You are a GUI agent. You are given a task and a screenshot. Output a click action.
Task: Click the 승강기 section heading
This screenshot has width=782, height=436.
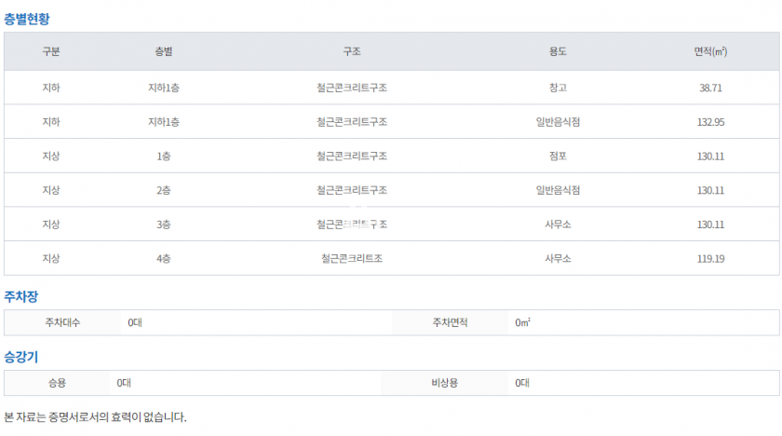(21, 357)
